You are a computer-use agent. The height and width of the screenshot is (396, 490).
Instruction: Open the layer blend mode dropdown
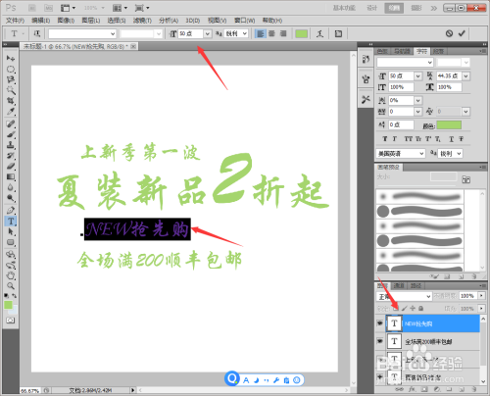pyautogui.click(x=405, y=296)
